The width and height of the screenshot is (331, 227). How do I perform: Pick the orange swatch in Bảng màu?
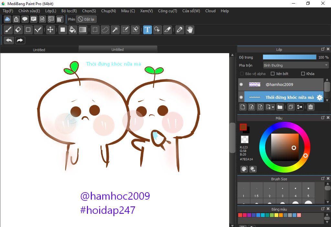(281, 215)
